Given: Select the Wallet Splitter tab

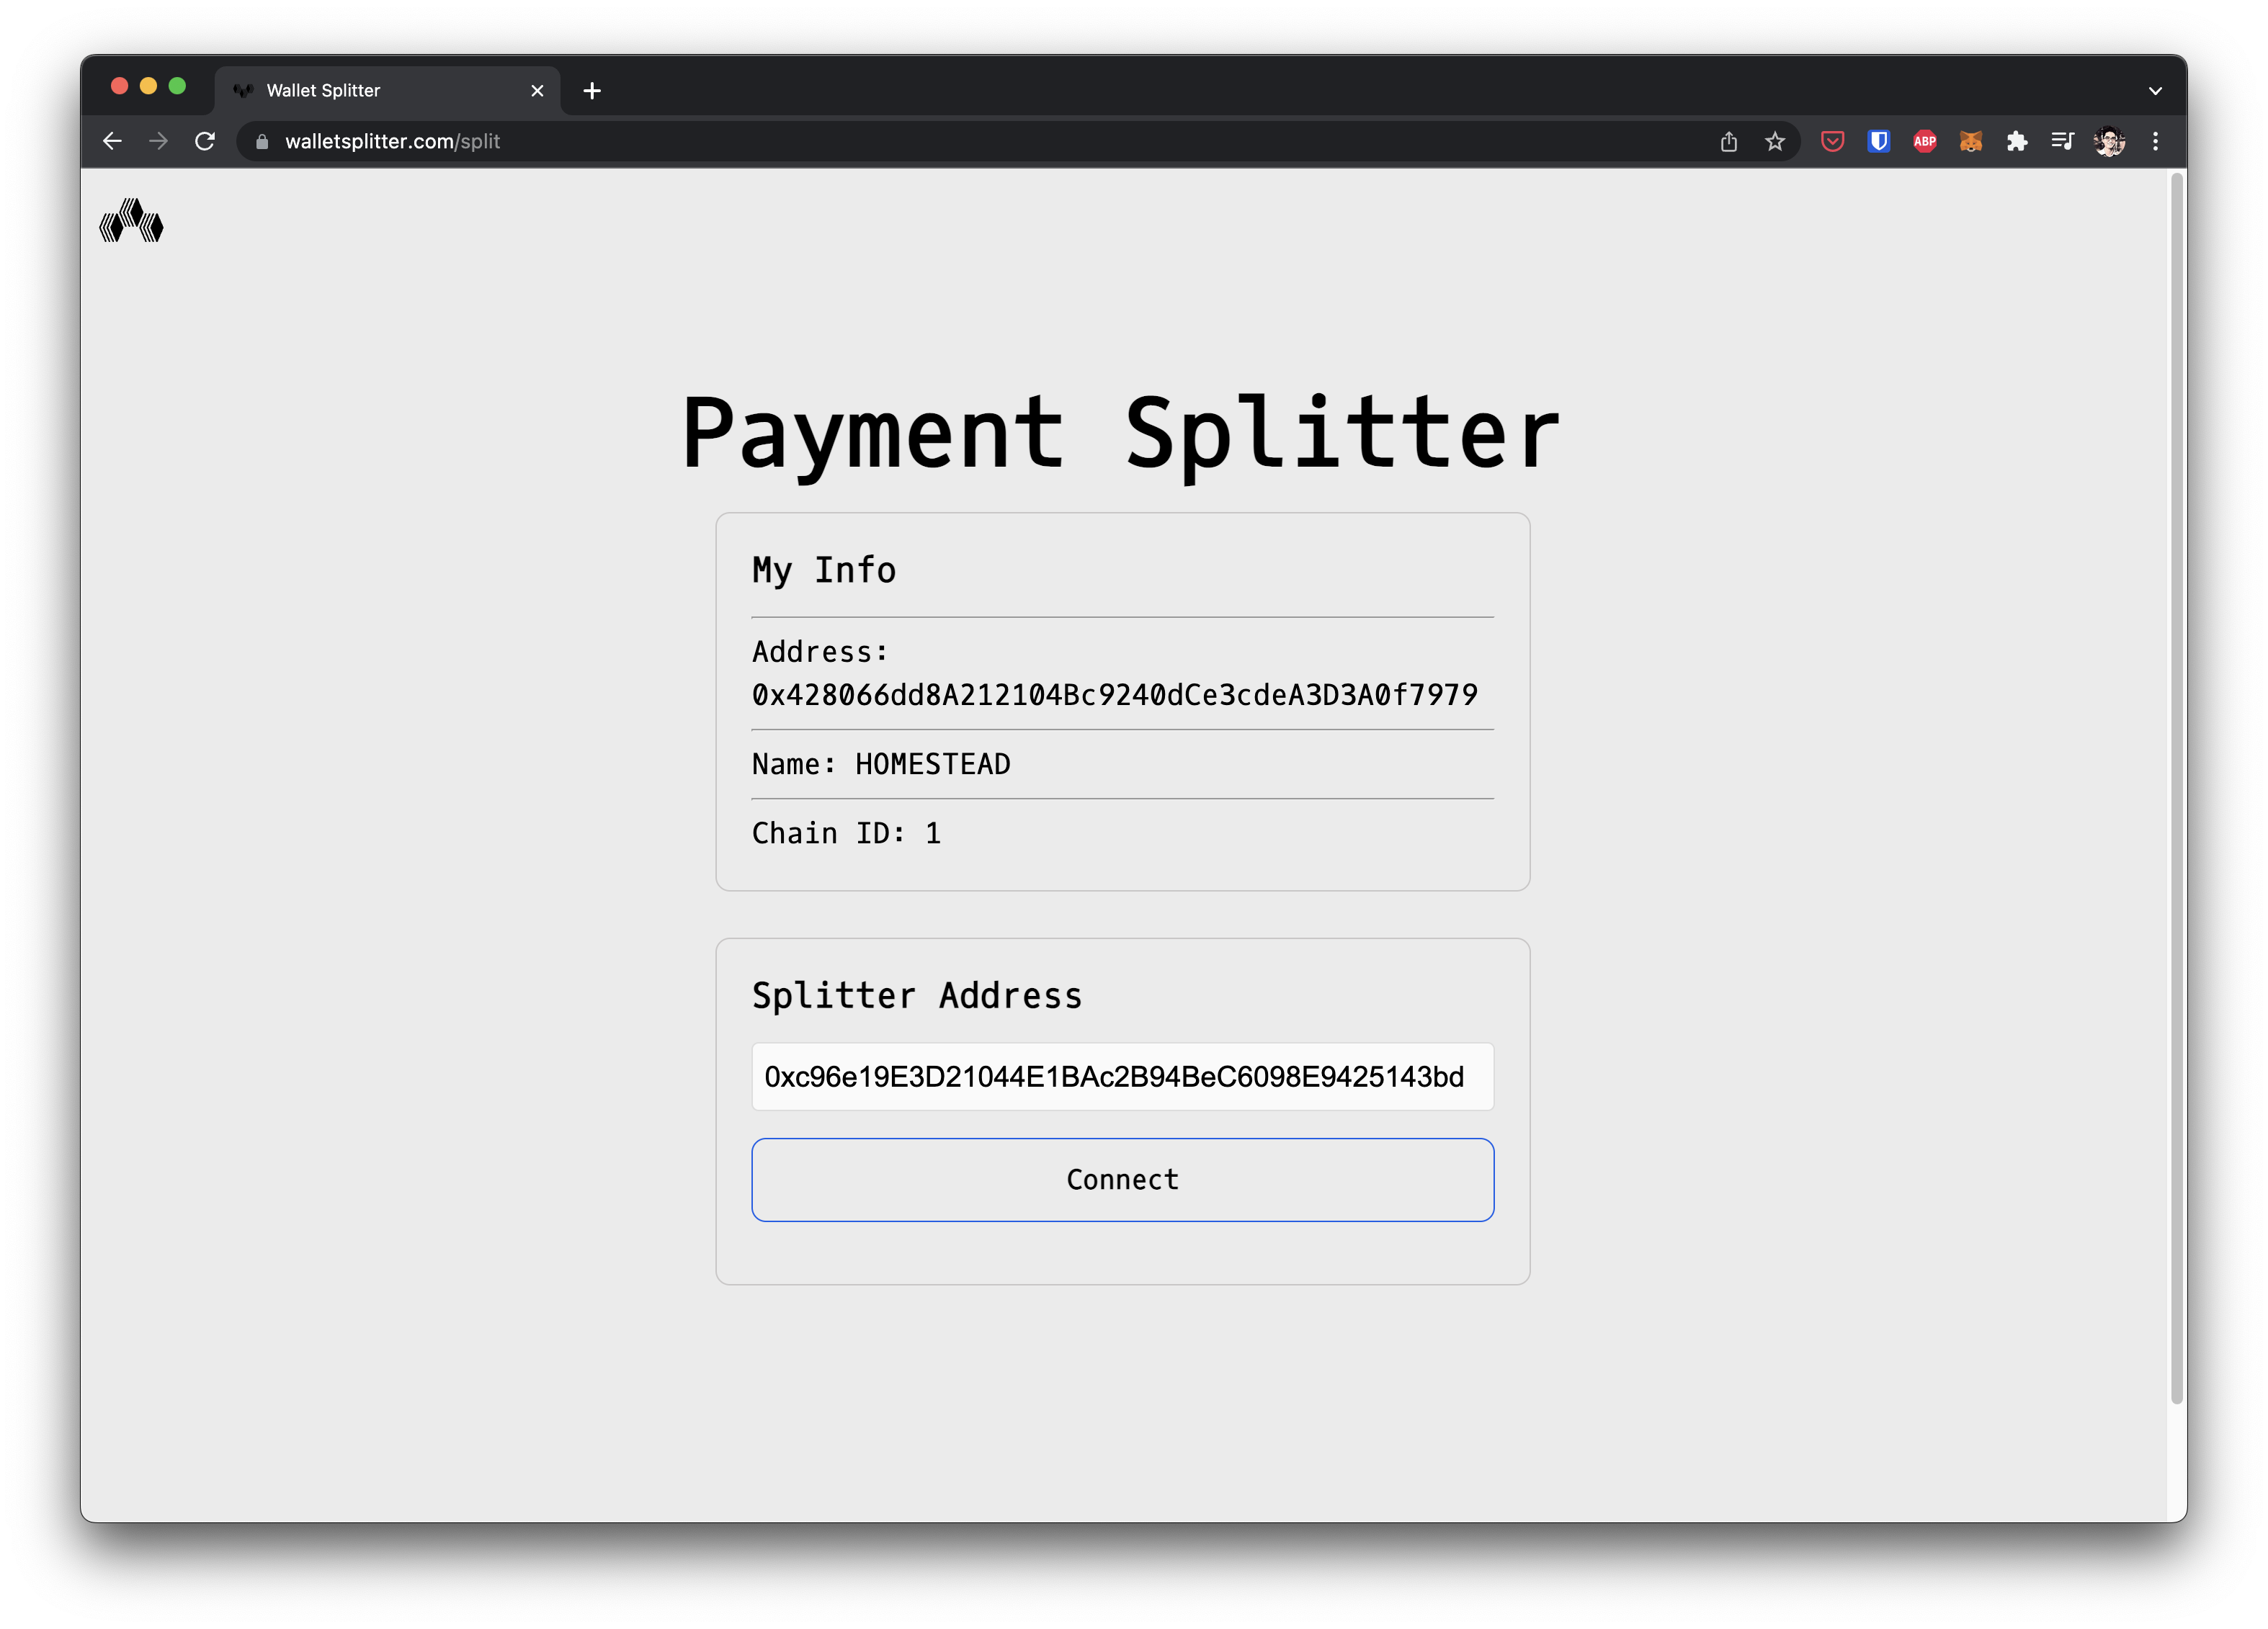Looking at the screenshot, I should coord(387,91).
